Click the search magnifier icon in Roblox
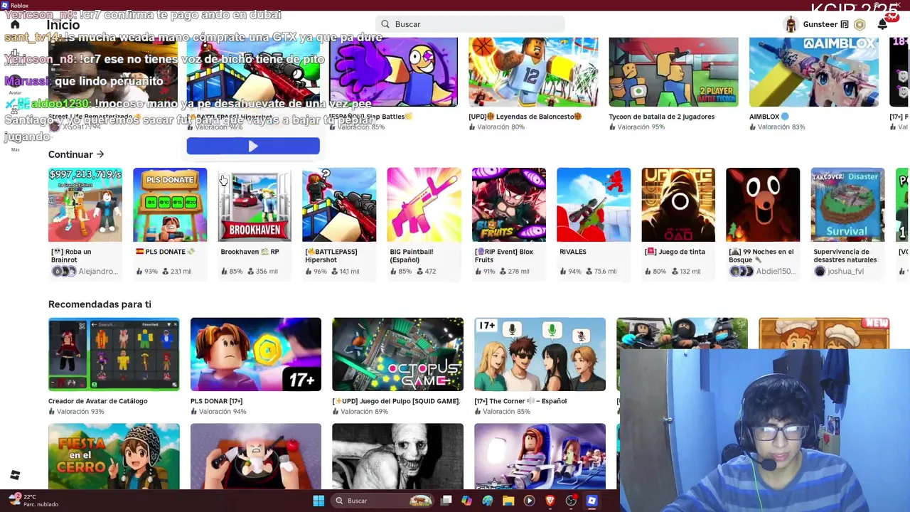This screenshot has height=512, width=910. point(385,24)
